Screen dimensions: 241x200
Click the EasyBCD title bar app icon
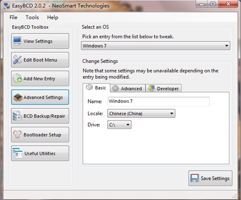[7, 6]
